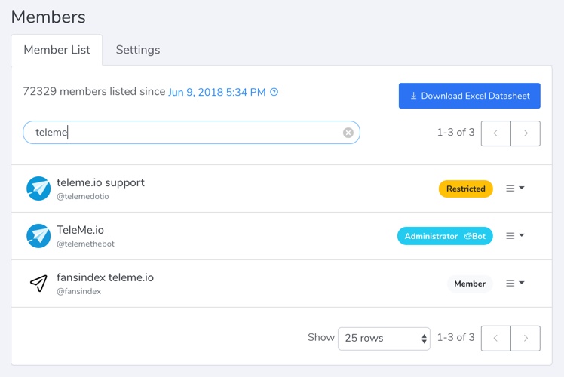
Task: Click the member search input field
Action: (x=192, y=133)
